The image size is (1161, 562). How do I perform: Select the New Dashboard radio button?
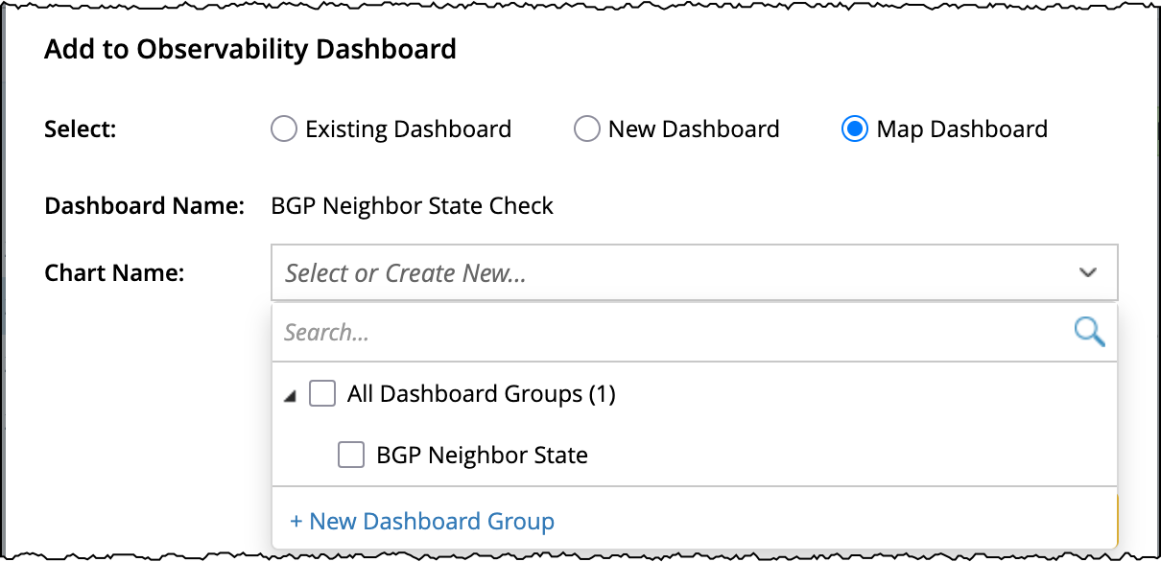586,129
